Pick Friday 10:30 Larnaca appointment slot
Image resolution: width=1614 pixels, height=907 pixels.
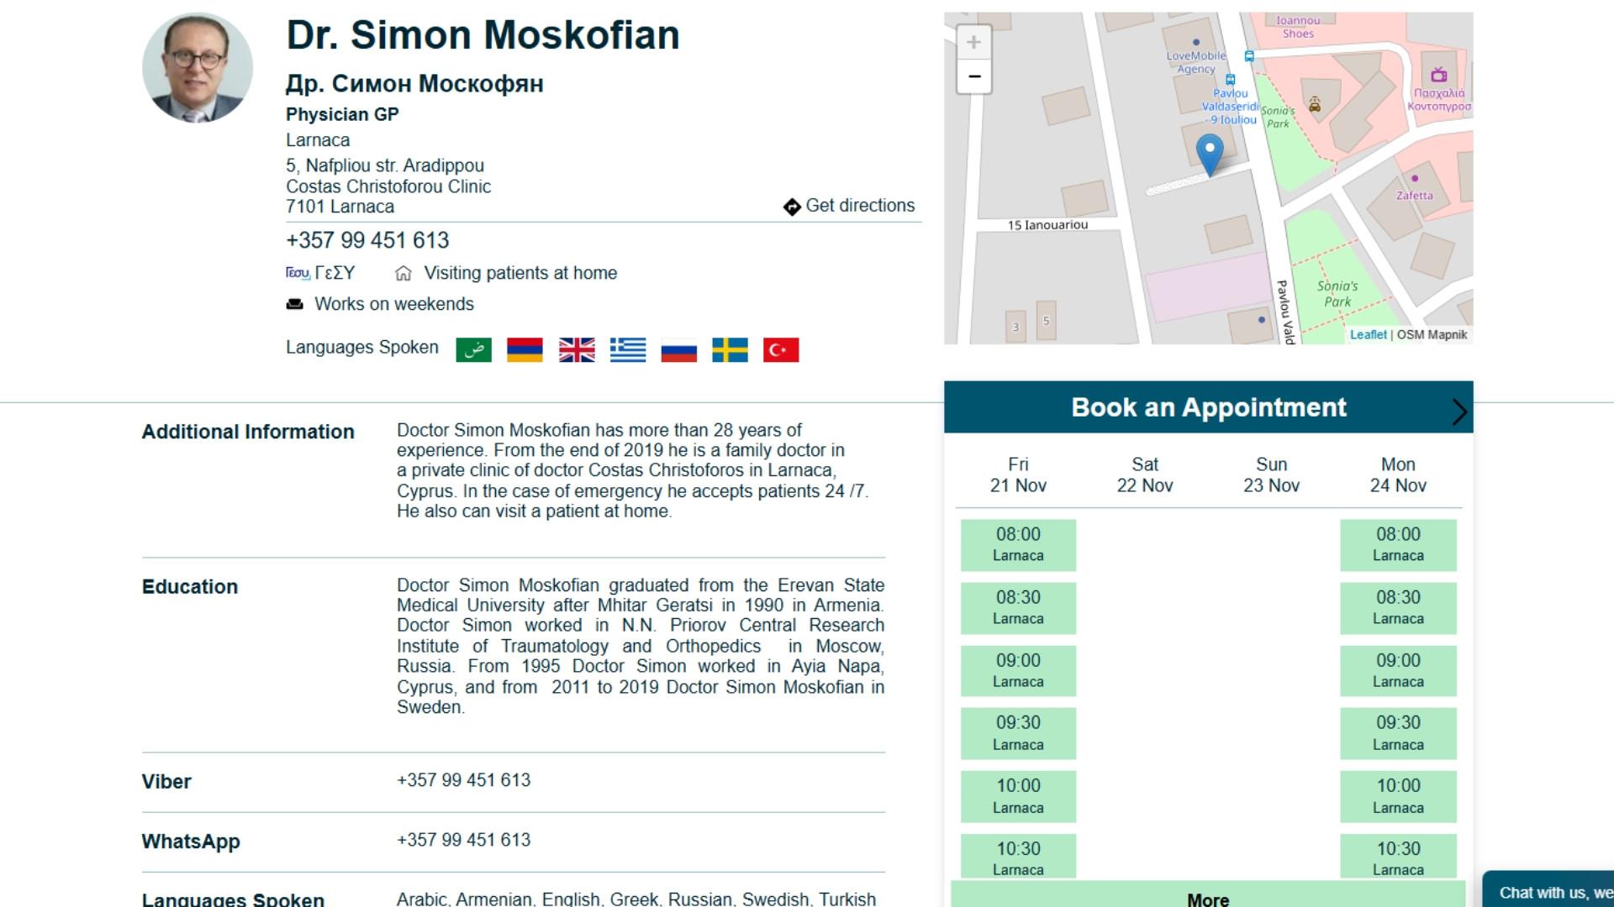tap(1018, 858)
